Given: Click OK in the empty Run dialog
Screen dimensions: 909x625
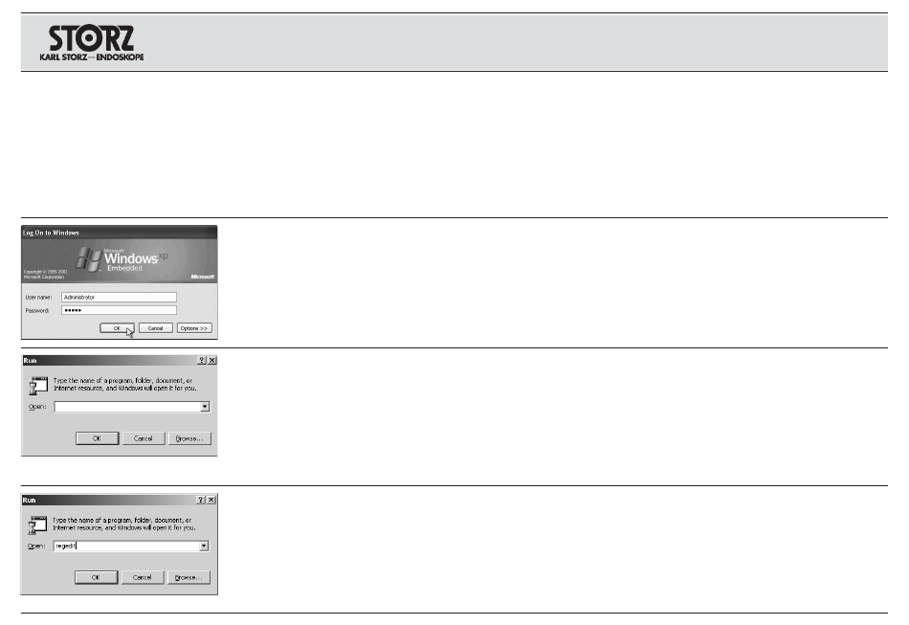Looking at the screenshot, I should 97,438.
